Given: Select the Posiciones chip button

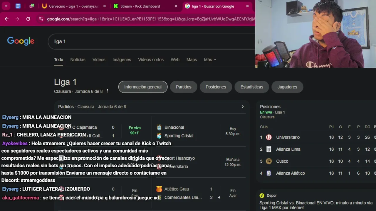Looking at the screenshot, I should click(216, 87).
